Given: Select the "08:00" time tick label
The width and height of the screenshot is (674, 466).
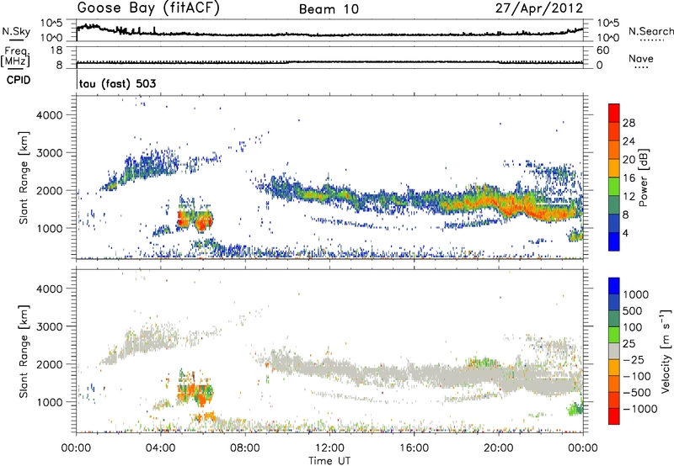Looking at the screenshot, I should (245, 448).
